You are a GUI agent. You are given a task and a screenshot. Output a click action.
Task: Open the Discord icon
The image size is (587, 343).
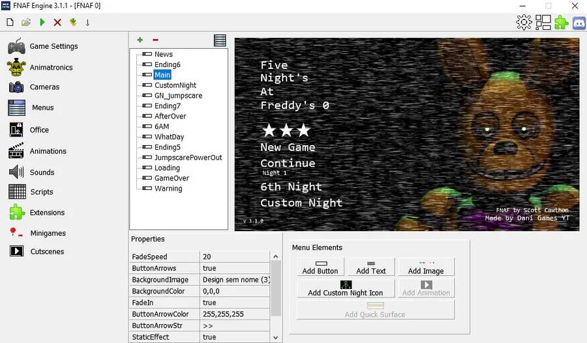(579, 23)
